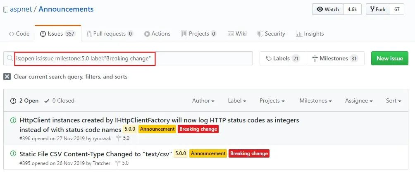
Task: Expand the Sort dropdown
Action: pyautogui.click(x=393, y=100)
